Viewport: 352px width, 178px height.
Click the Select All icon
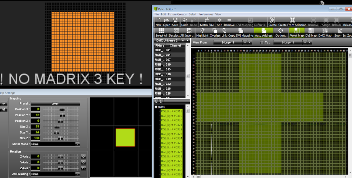coord(161,31)
